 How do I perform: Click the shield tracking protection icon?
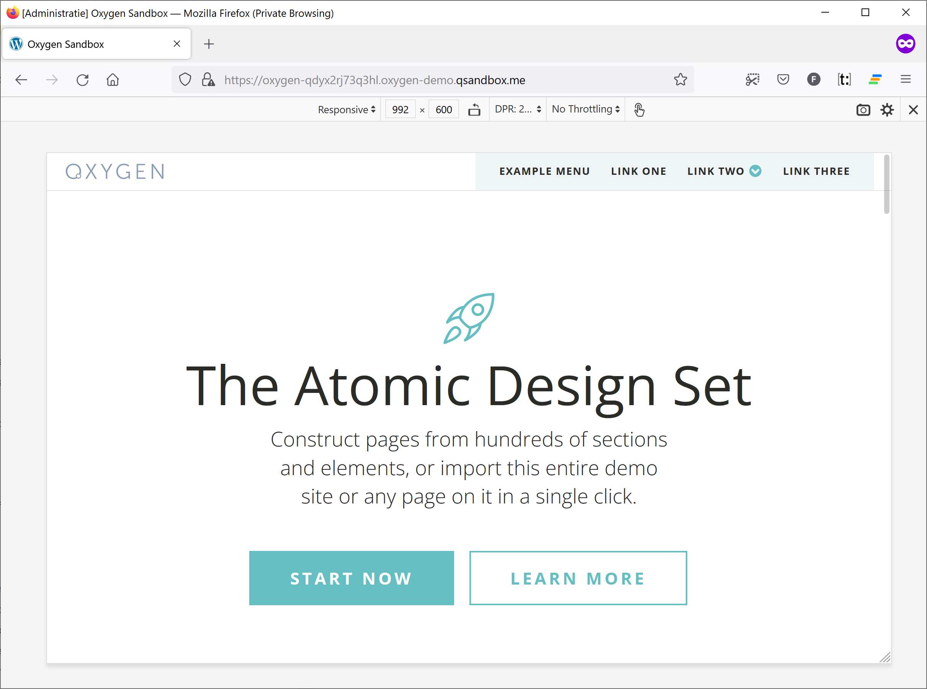point(185,79)
